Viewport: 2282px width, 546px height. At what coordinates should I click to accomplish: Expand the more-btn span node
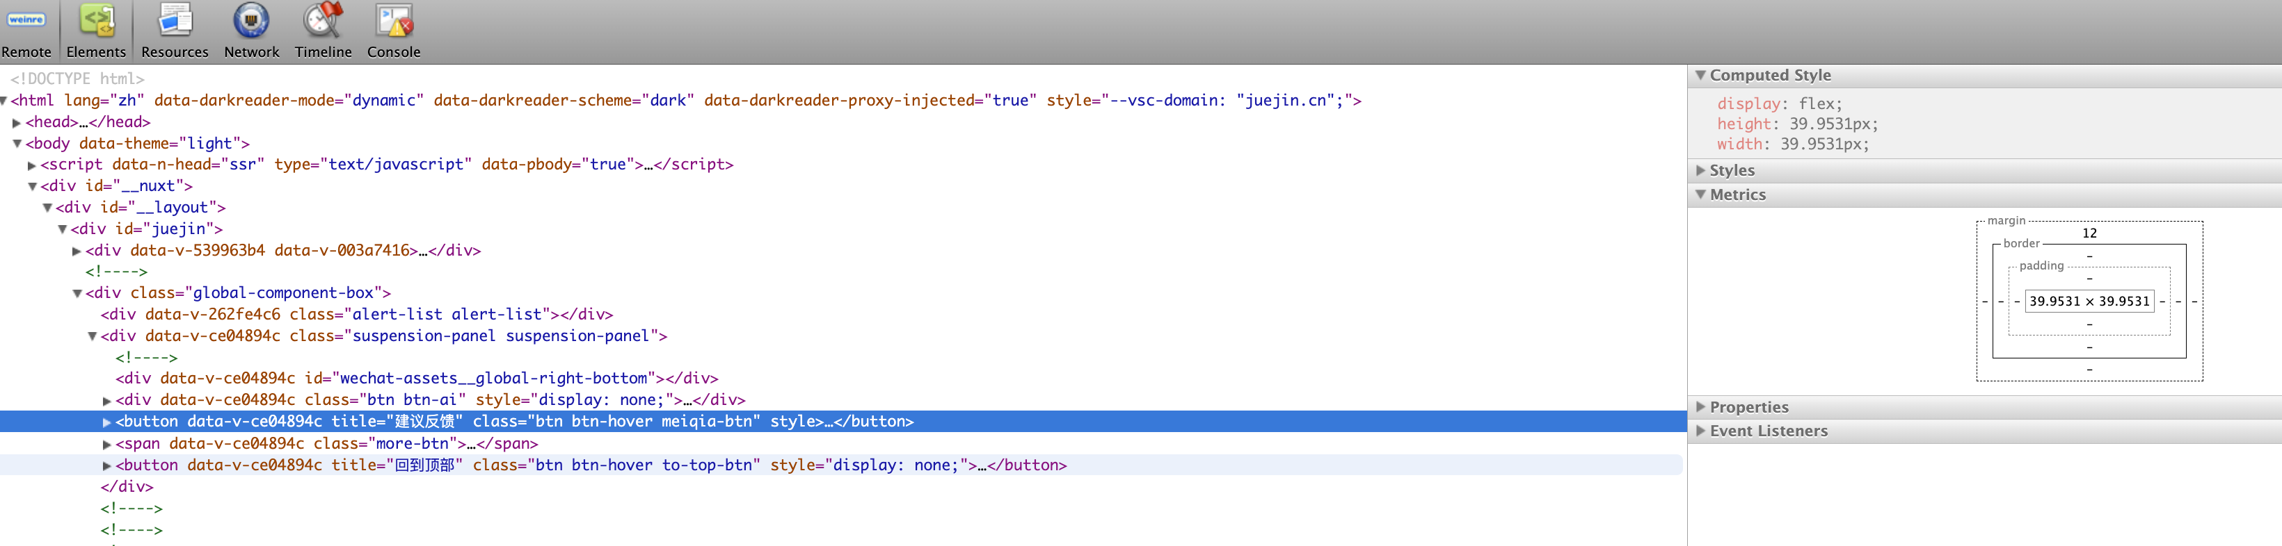pos(107,445)
